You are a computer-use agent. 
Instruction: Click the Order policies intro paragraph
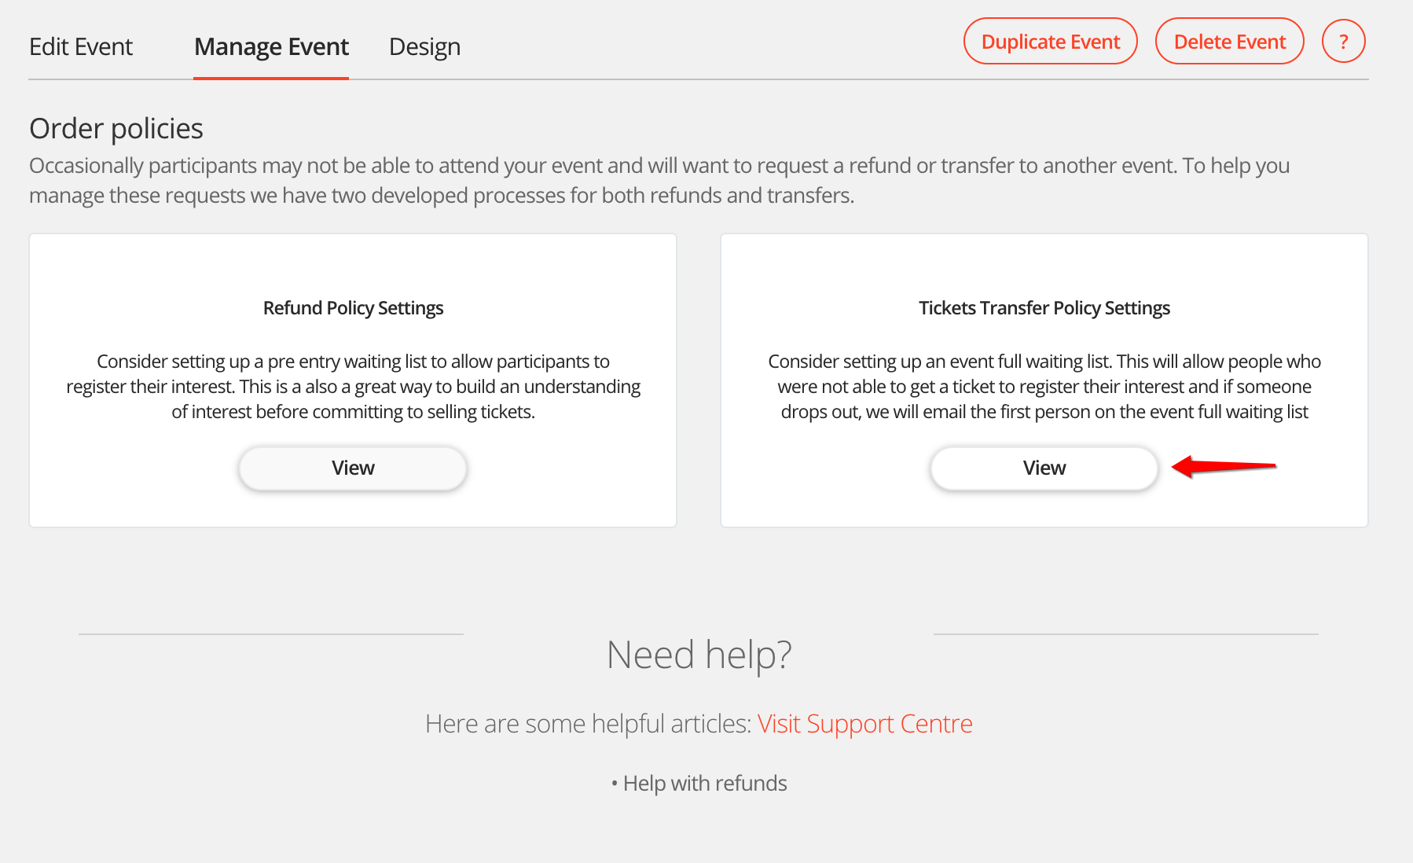click(x=659, y=181)
